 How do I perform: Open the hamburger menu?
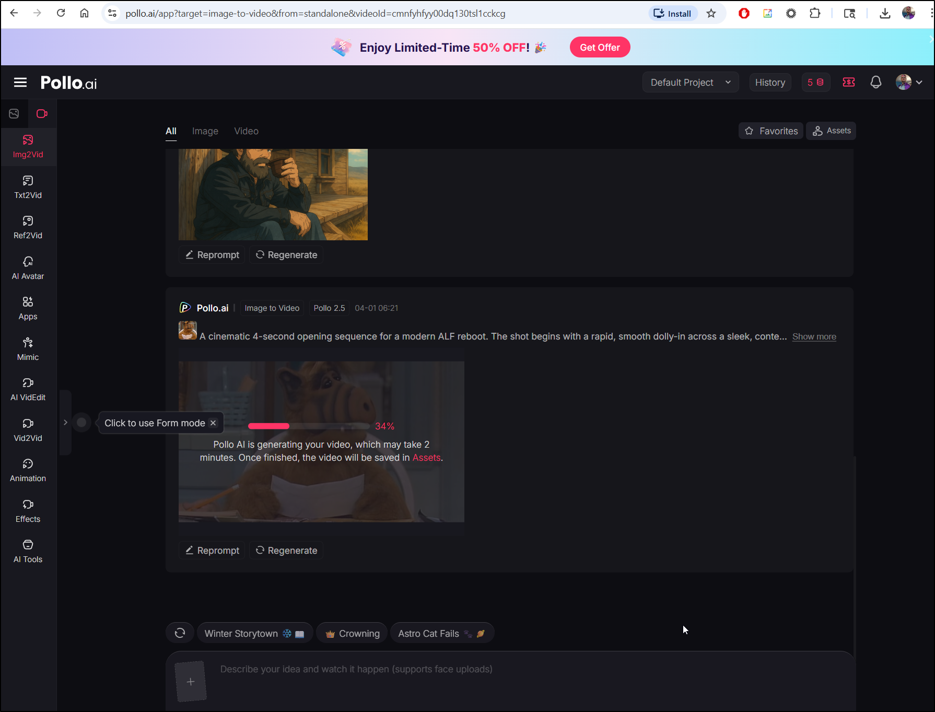point(20,83)
